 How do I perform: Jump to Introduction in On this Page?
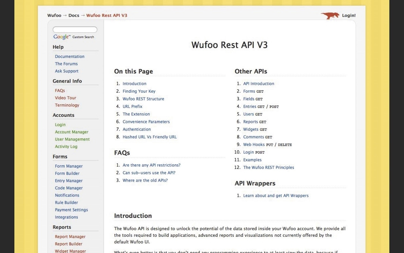tap(134, 84)
